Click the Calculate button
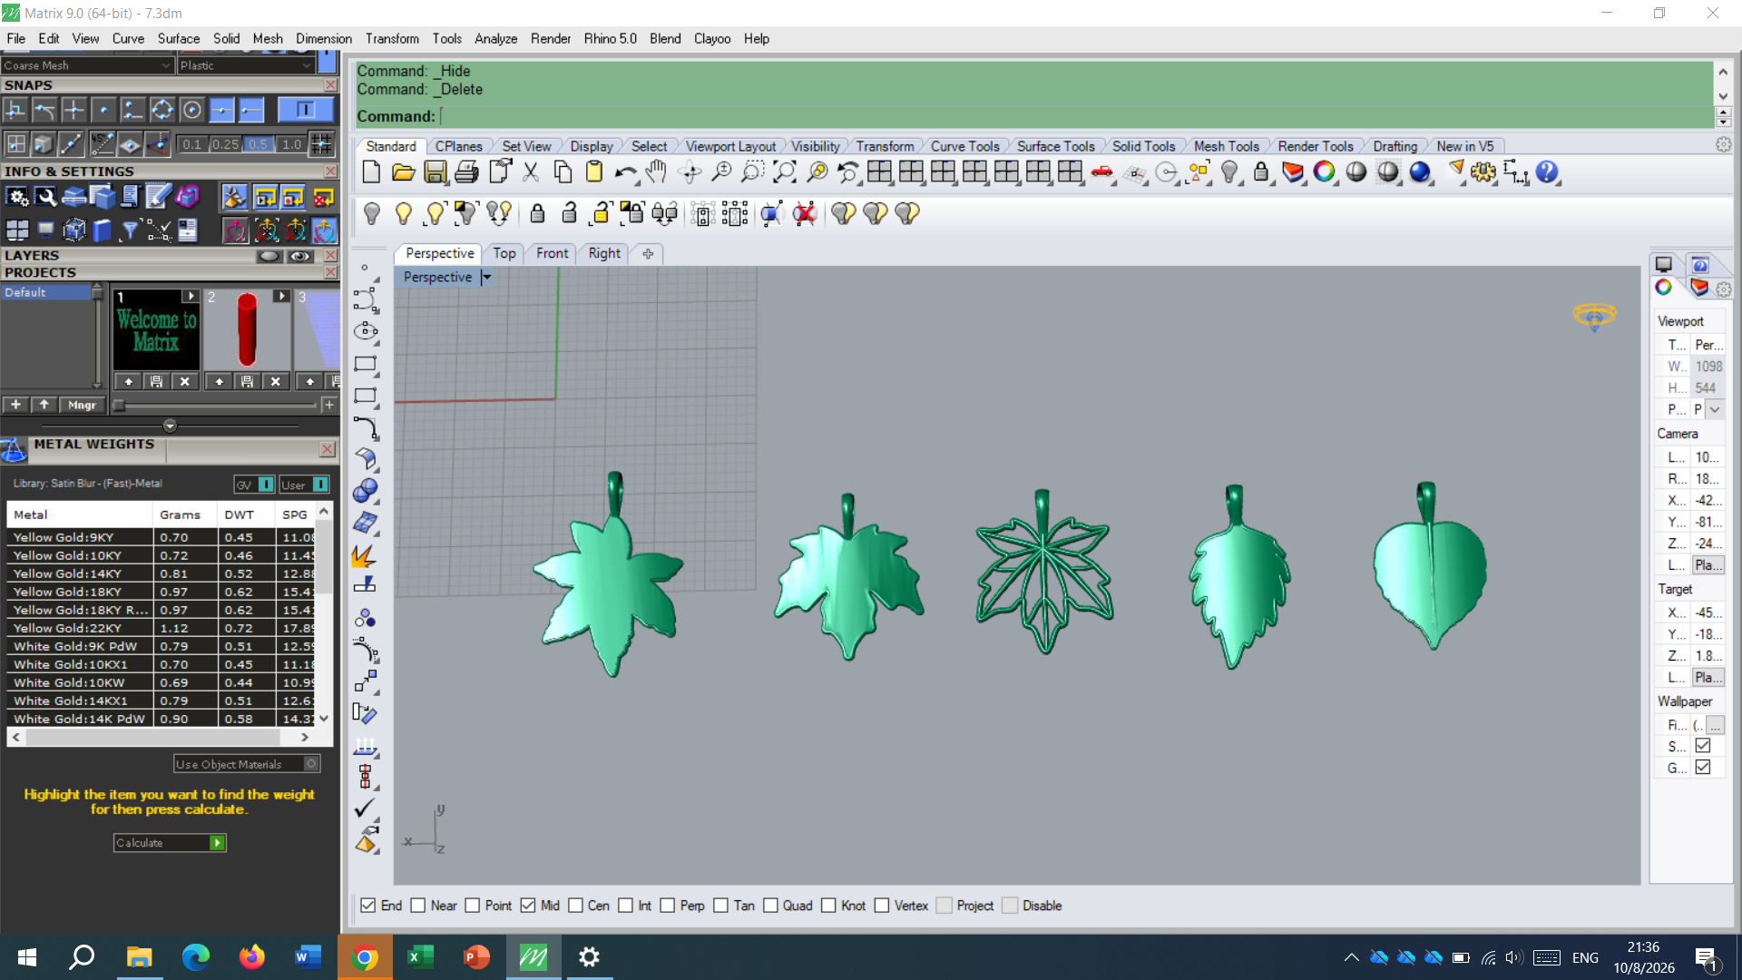 point(170,843)
